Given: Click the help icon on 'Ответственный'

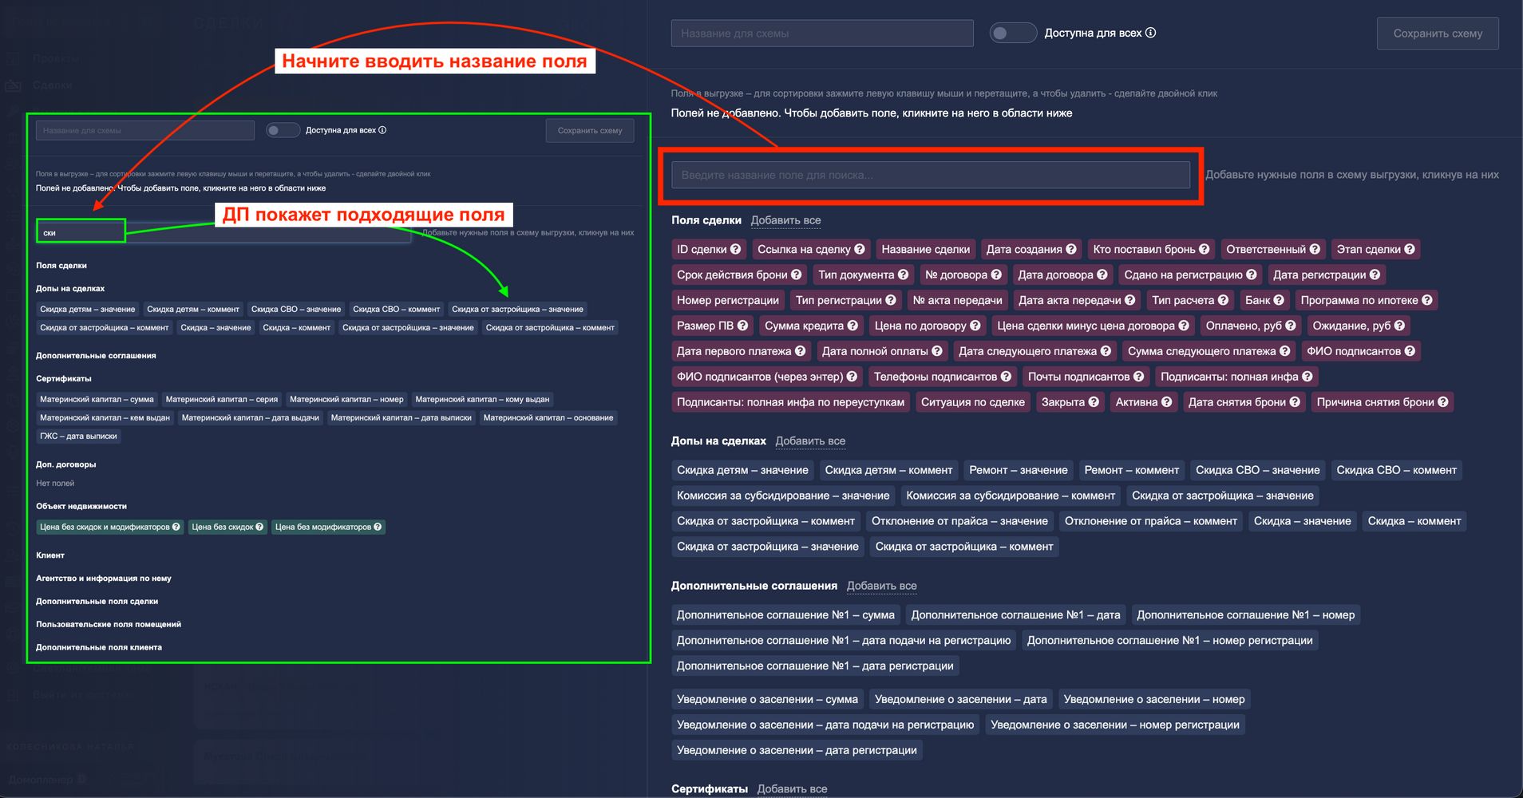Looking at the screenshot, I should pos(1315,249).
